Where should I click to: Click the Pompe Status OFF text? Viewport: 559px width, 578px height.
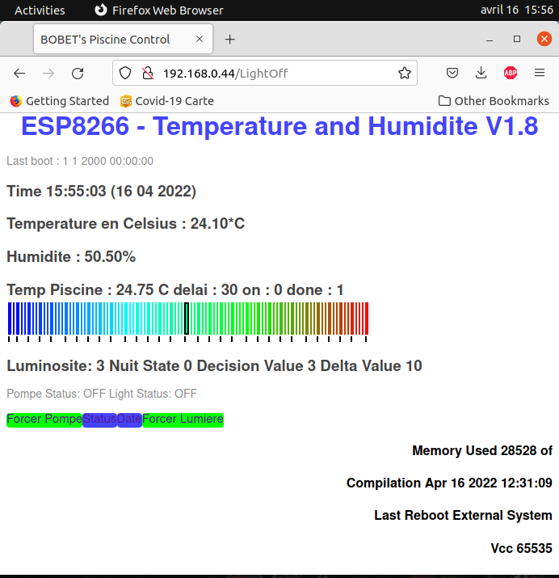57,394
